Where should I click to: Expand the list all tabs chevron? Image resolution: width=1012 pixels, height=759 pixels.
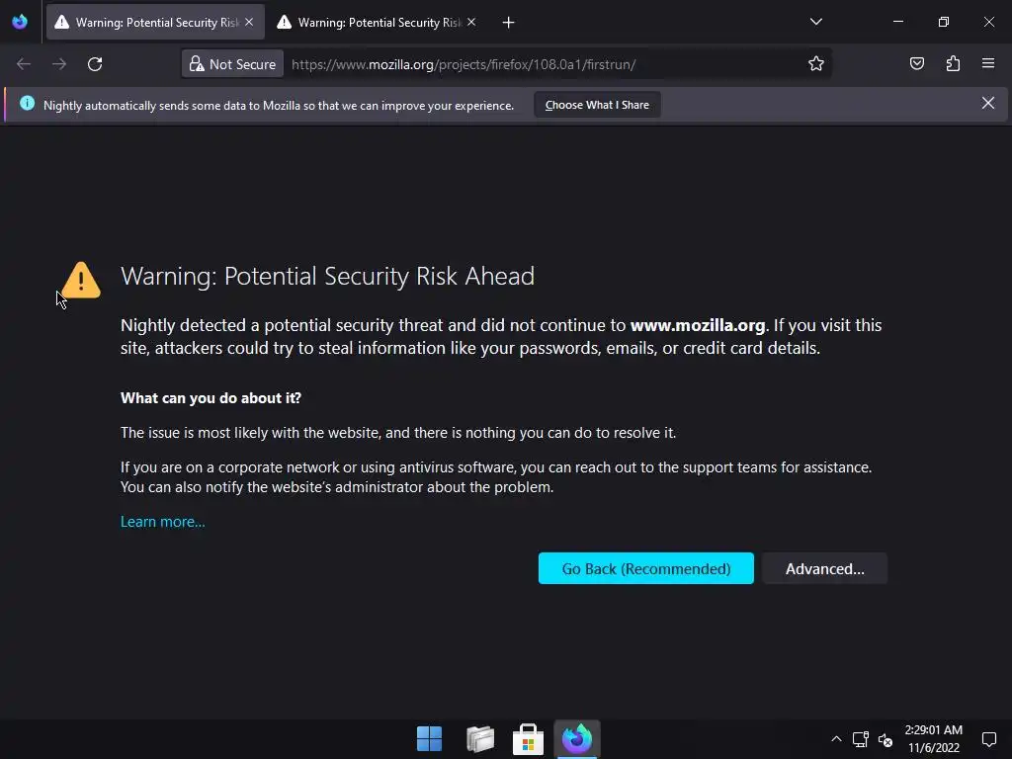815,22
